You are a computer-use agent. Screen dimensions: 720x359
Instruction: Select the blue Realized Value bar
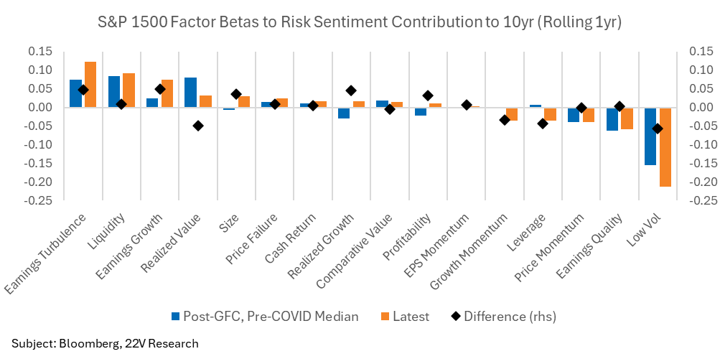pos(190,93)
